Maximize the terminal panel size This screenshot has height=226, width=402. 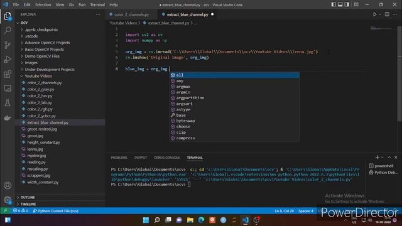click(389, 158)
